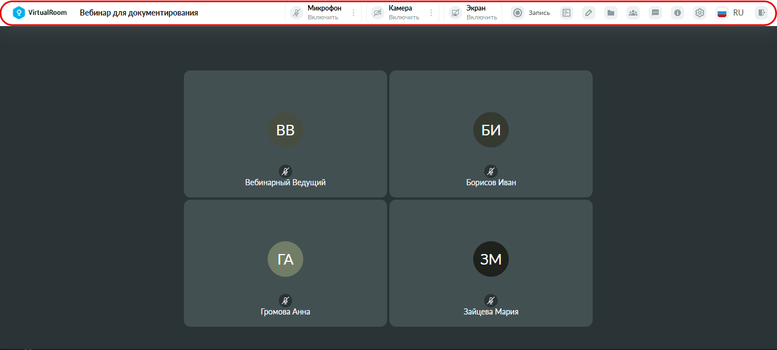Click the VirtualRoom logo
Screen dimensions: 777x350
tap(39, 12)
